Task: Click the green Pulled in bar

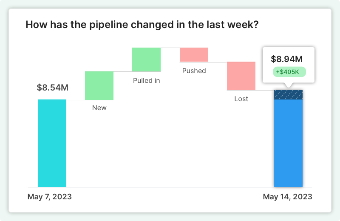Action: point(146,59)
